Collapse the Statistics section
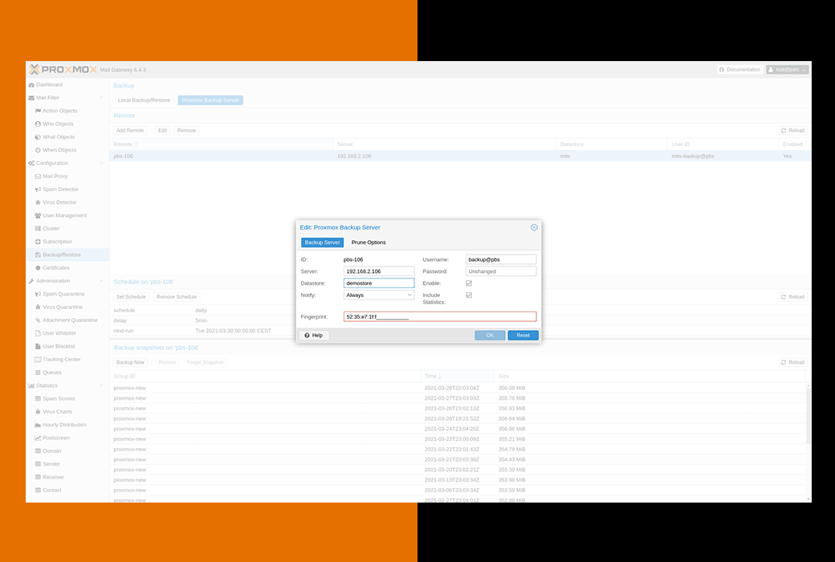Screen dimensions: 835x562 101,385
